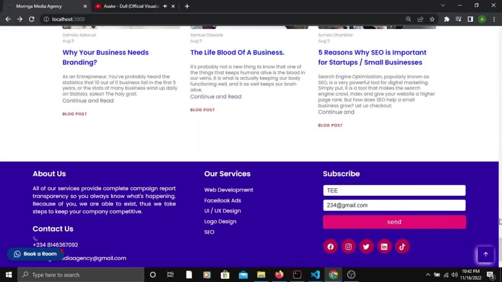The width and height of the screenshot is (502, 282).
Task: Open the Chrome three-dot menu
Action: (494, 19)
